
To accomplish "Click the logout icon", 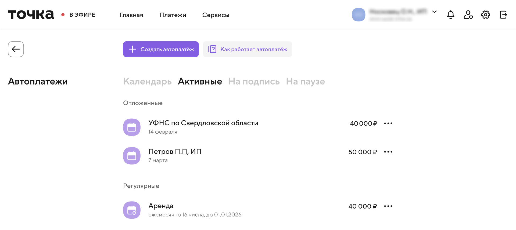I will (503, 15).
